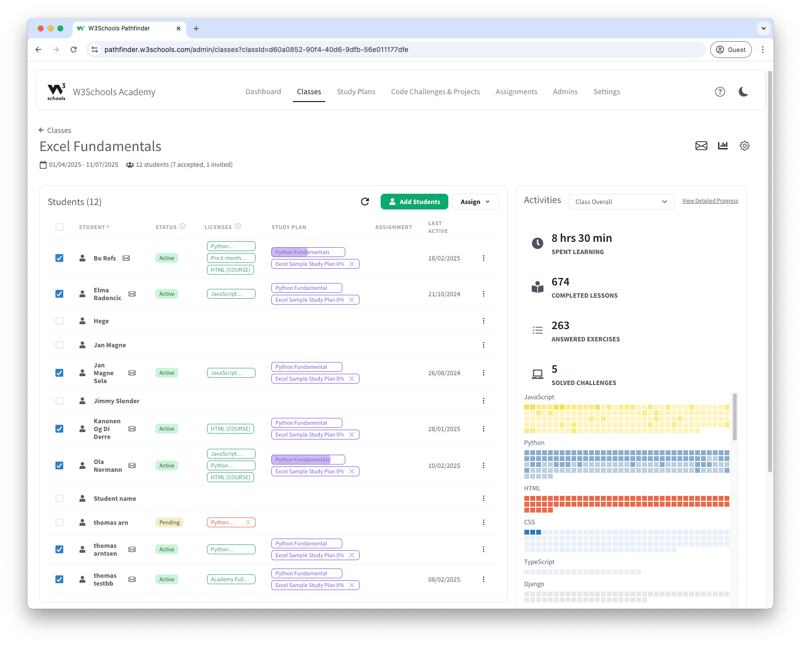Viewport: 801px width, 645px height.
Task: Open three-dot menu for Hege row
Action: (483, 321)
